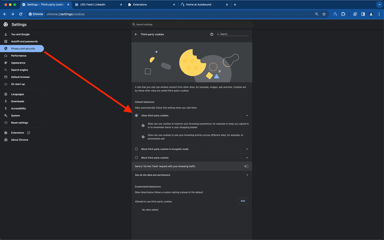Open Search engine settings section
This screenshot has height=240, width=384.
19,70
